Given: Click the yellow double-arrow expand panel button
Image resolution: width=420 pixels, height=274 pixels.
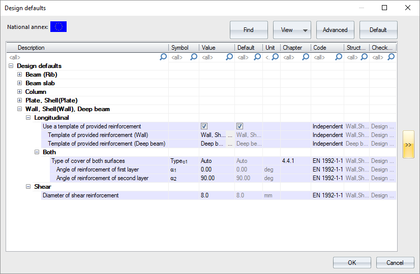Looking at the screenshot, I should click(408, 145).
